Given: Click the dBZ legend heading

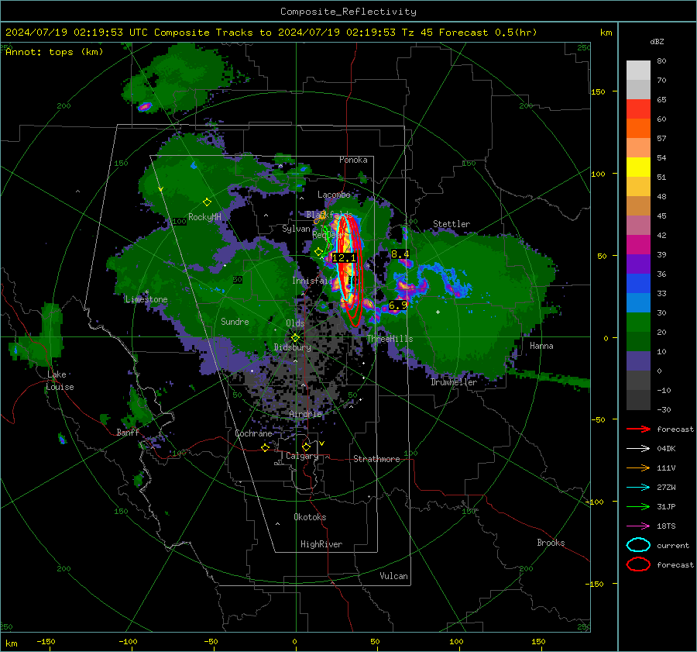Looking at the screenshot, I should [x=657, y=41].
